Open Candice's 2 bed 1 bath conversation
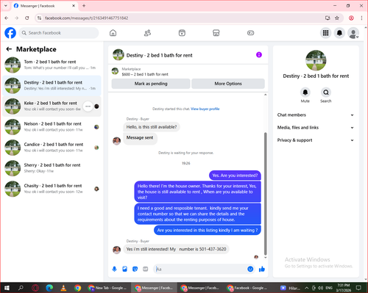368x293 pixels. (x=52, y=148)
